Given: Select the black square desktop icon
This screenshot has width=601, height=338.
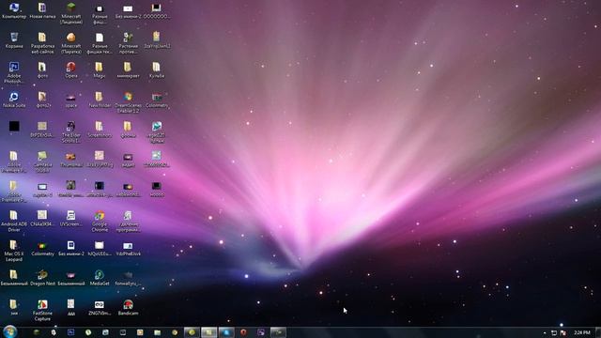Looking at the screenshot, I should point(14,127).
